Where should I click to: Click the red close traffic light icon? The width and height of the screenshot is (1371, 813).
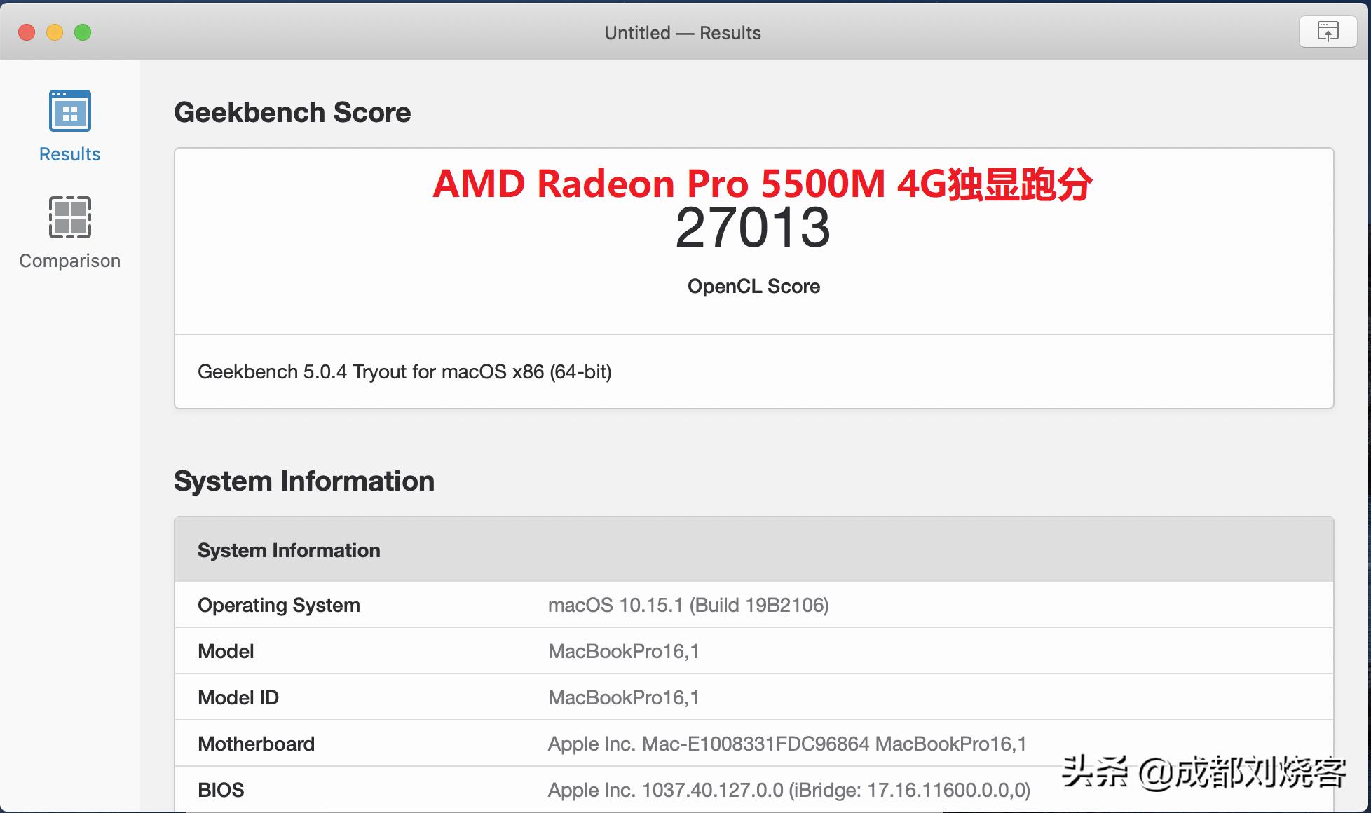[x=26, y=32]
